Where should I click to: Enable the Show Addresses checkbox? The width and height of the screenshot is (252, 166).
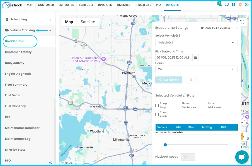[x=204, y=105]
